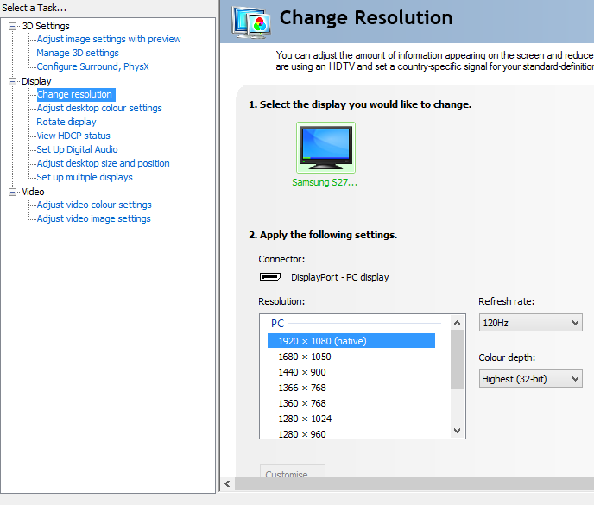Select 1920 × 1080 (native) resolution

click(x=351, y=341)
